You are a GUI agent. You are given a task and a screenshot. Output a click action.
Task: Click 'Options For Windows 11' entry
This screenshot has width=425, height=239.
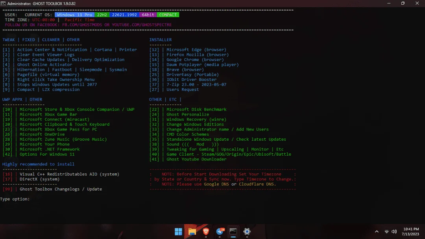(39, 154)
